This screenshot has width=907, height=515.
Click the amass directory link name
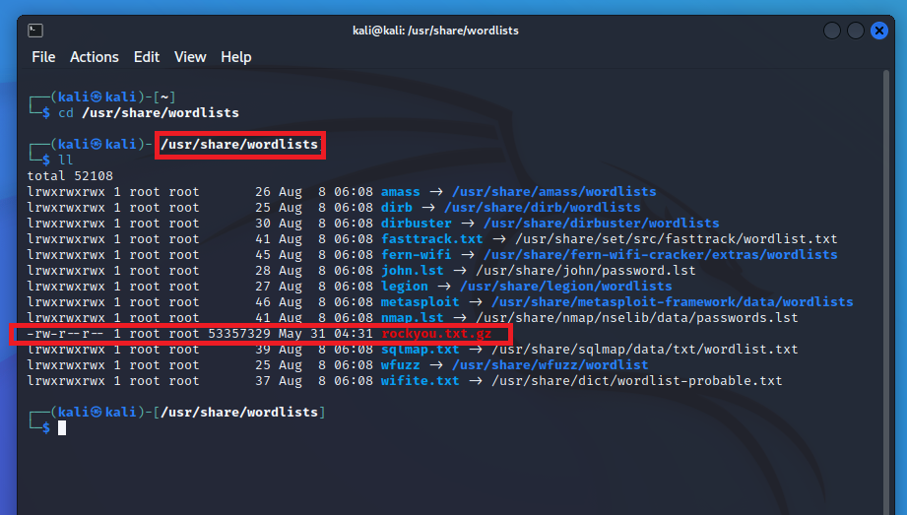tap(400, 192)
